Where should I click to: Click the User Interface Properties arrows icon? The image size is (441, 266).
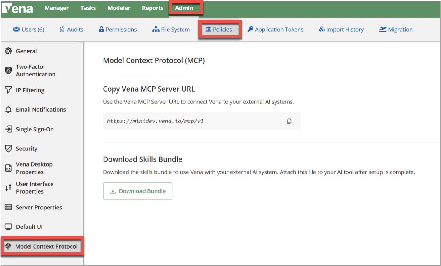pyautogui.click(x=8, y=188)
